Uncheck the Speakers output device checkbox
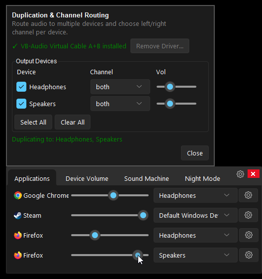Screen dimensions: 262x279 click(x=21, y=104)
